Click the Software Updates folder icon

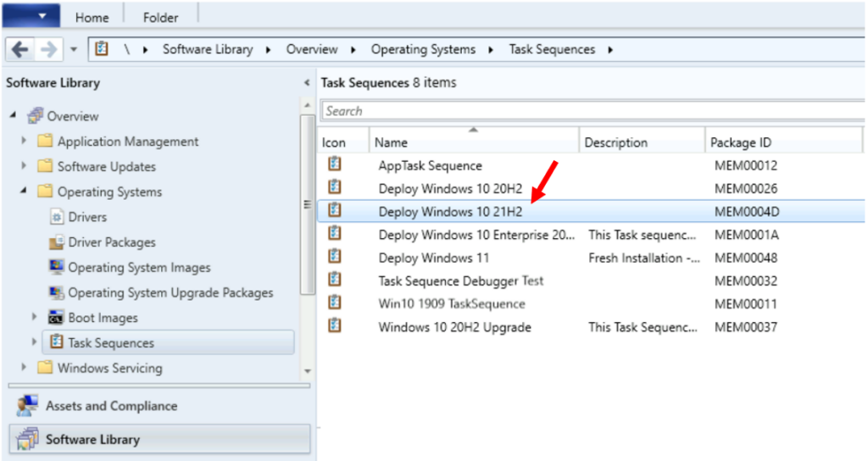pos(45,165)
